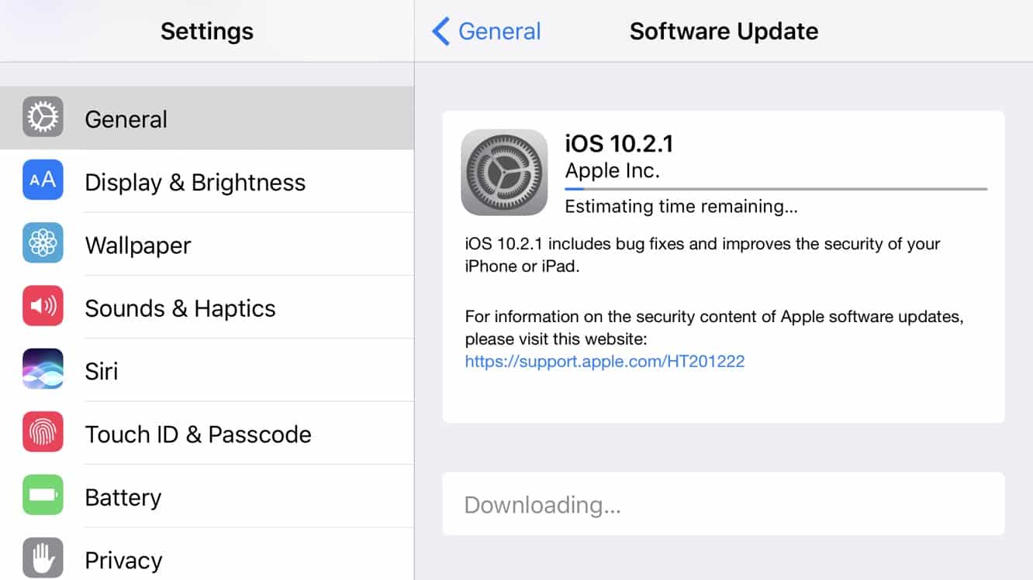Click the download progress bar

776,188
